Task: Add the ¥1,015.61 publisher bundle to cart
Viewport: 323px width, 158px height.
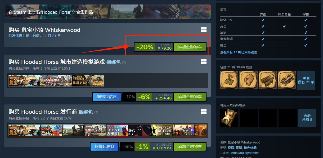Action: pyautogui.click(x=190, y=147)
